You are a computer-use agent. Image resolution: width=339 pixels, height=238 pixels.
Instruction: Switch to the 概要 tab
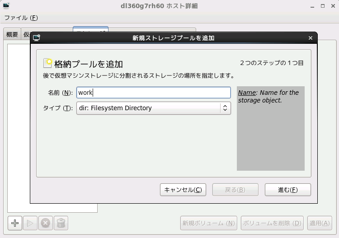point(12,34)
